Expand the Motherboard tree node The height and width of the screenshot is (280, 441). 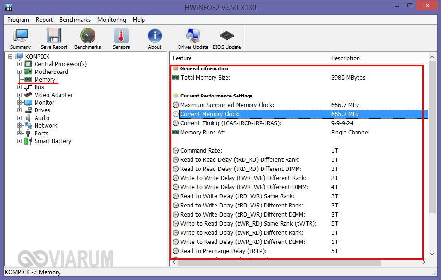click(x=20, y=72)
